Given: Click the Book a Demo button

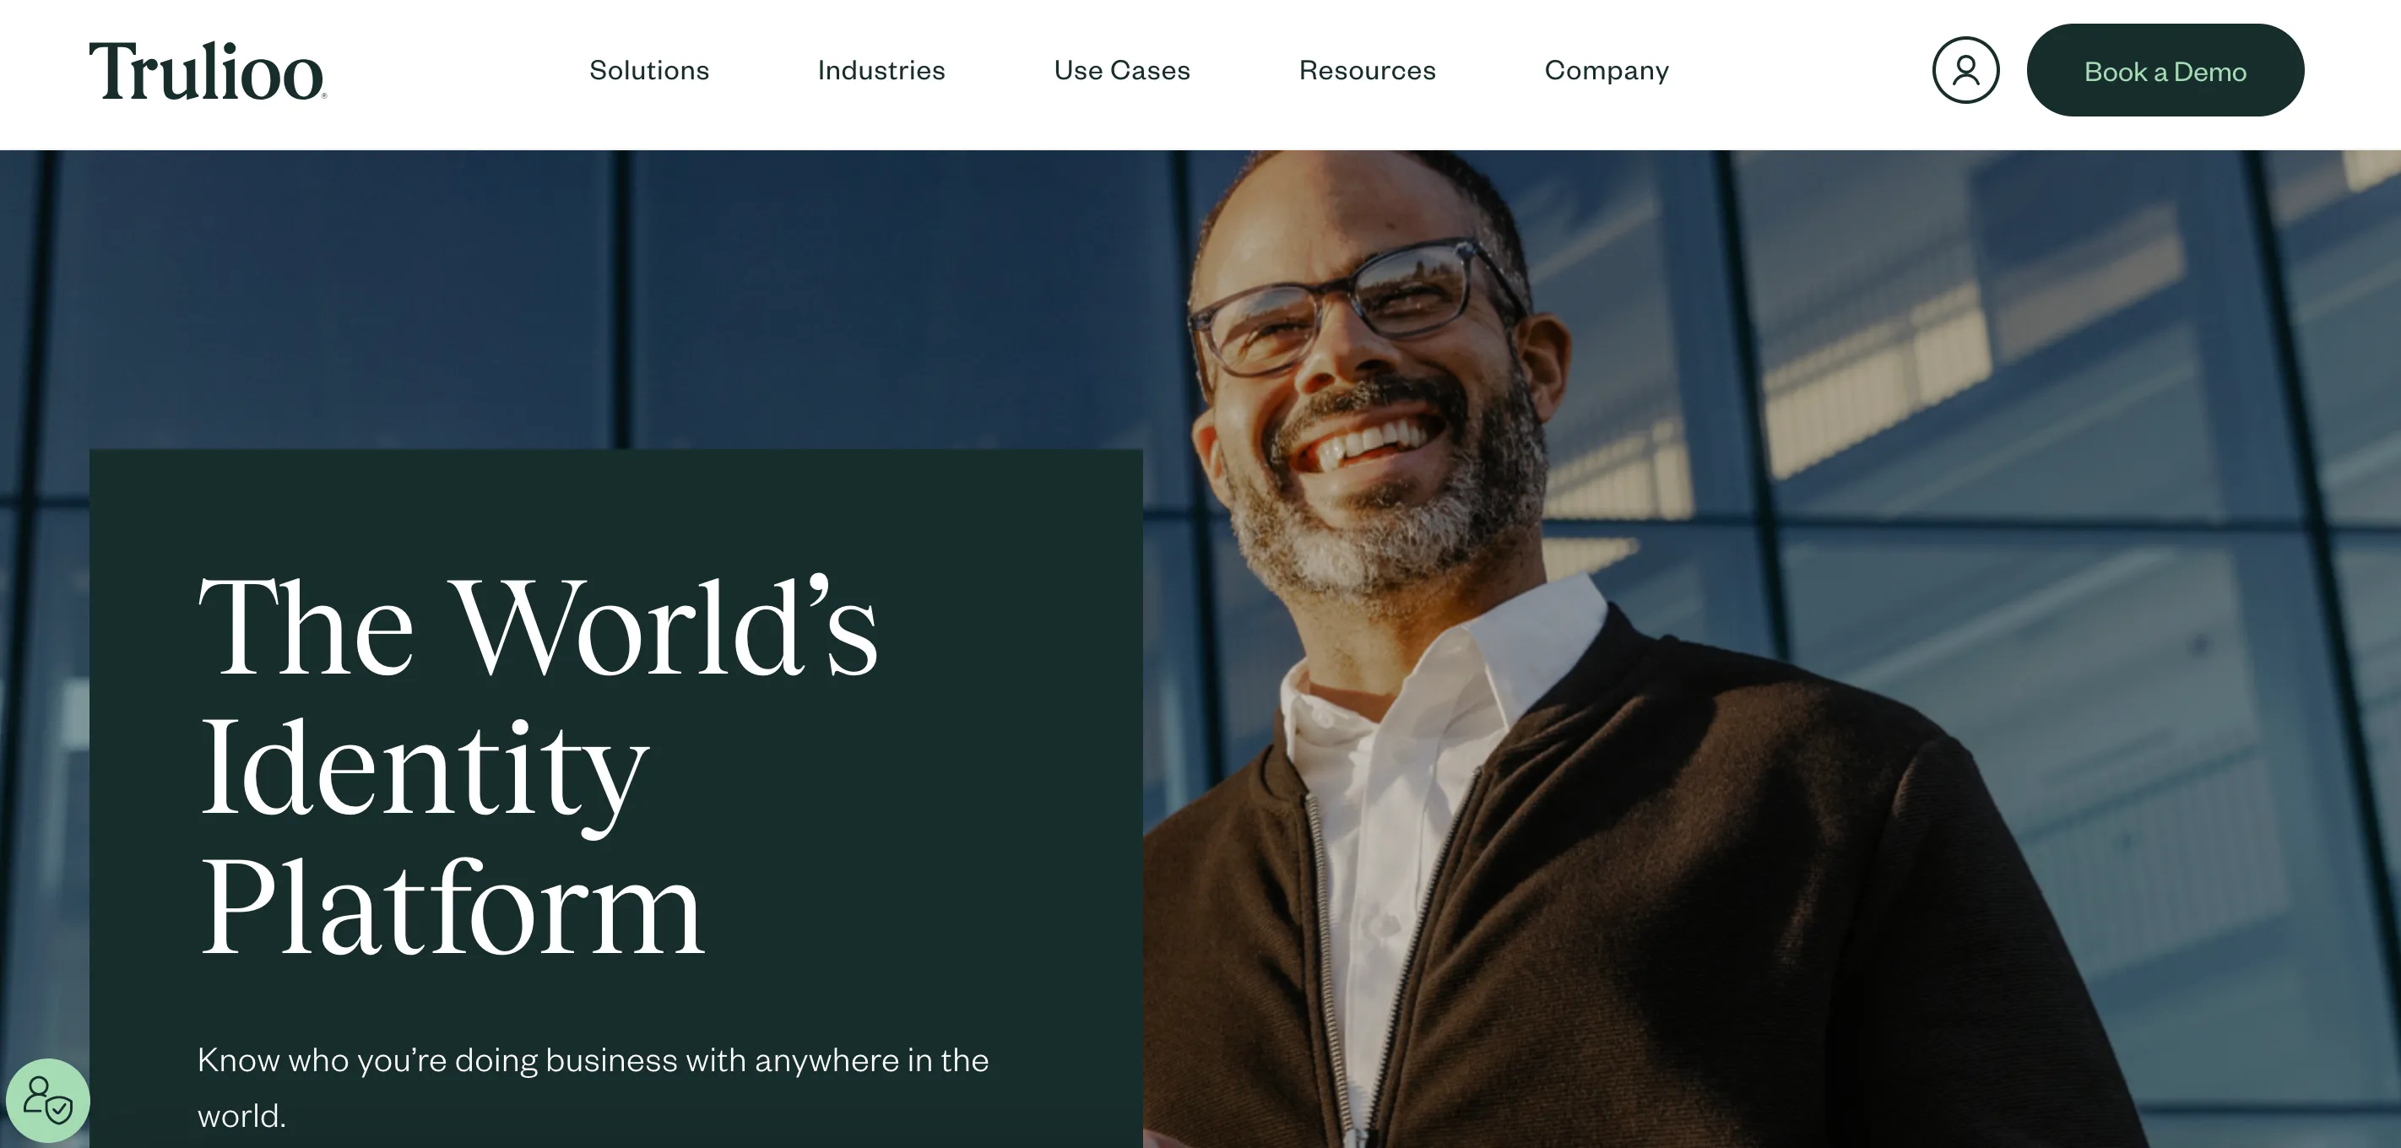Looking at the screenshot, I should click(x=2165, y=70).
